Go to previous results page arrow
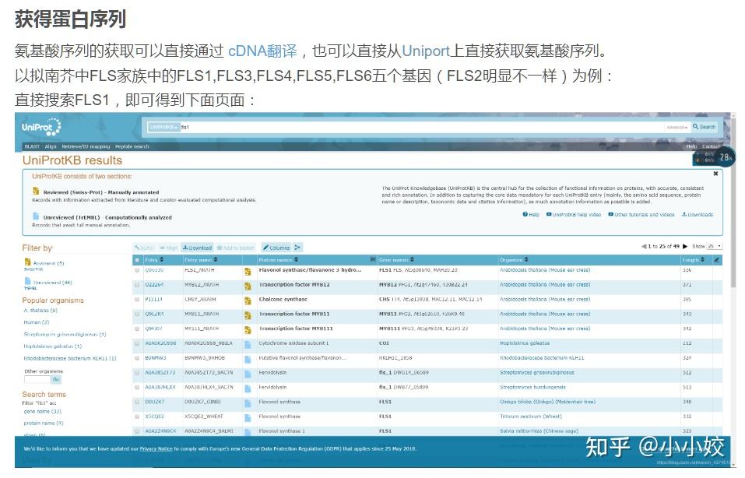The height and width of the screenshot is (478, 745). pyautogui.click(x=644, y=246)
